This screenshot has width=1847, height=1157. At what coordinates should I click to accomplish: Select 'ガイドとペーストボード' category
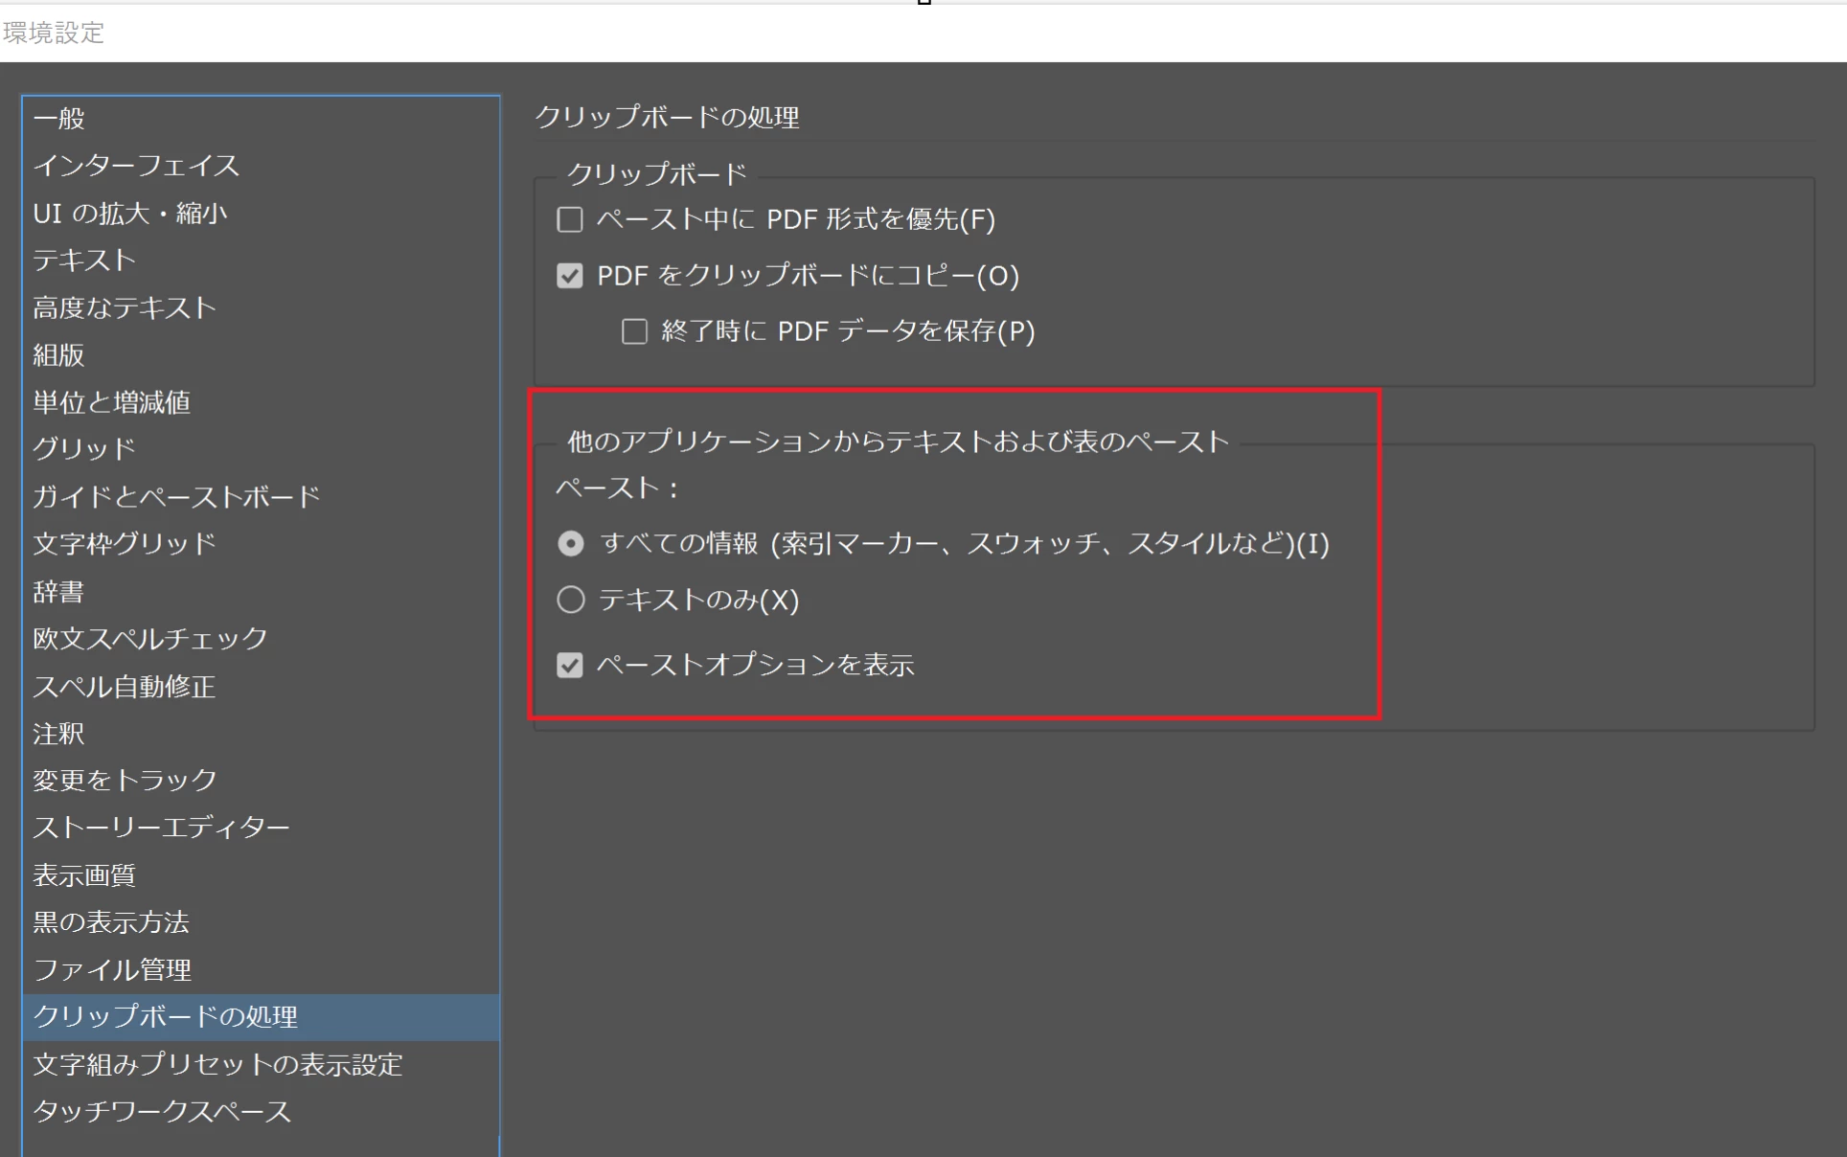176,497
